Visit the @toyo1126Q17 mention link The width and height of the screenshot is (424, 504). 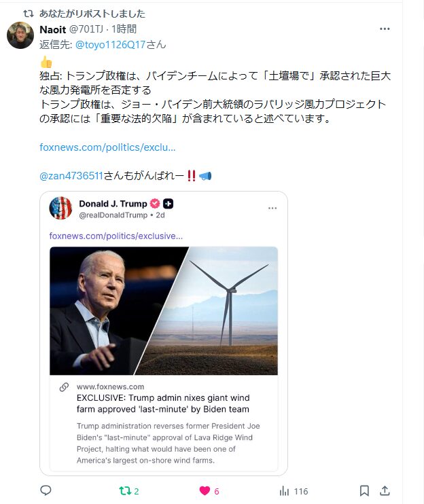[x=110, y=45]
